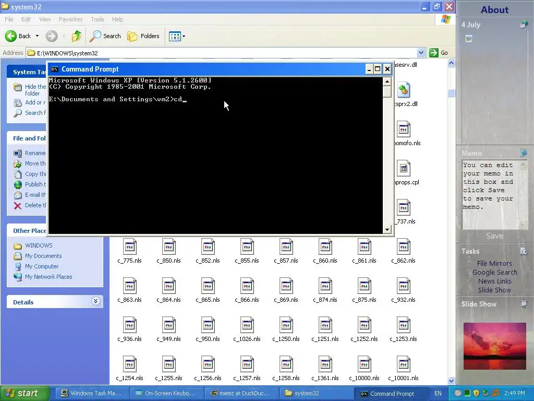
Task: Expand the address bar dropdown
Action: pyautogui.click(x=421, y=53)
